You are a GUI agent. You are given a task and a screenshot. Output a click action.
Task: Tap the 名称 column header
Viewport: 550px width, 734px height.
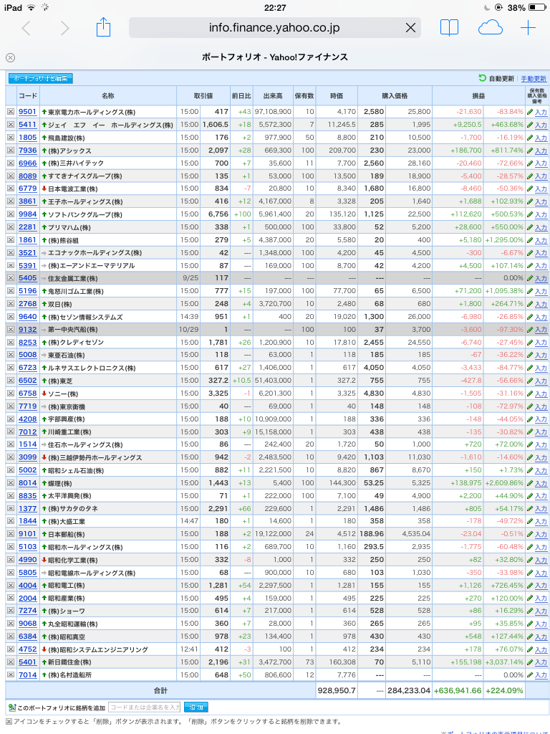[108, 96]
